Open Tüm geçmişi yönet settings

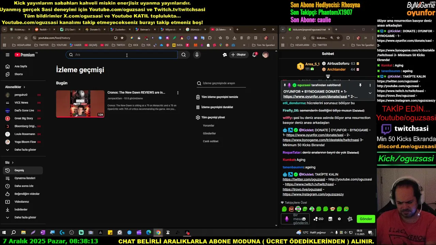click(x=211, y=117)
